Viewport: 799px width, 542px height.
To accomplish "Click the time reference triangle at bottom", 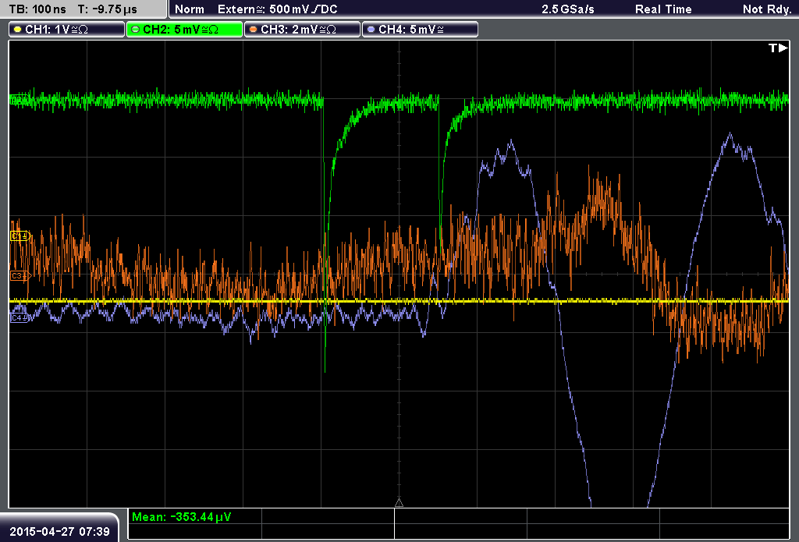I will click(x=399, y=503).
